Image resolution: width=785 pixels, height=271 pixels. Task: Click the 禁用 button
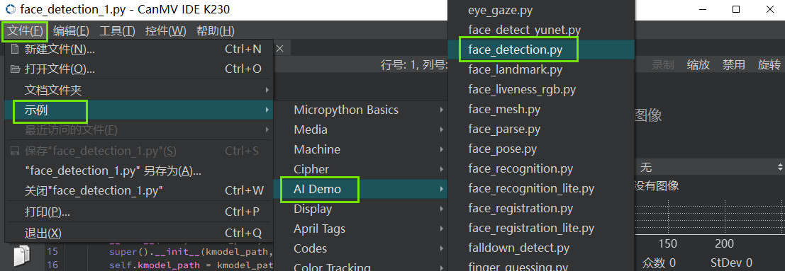pos(733,64)
